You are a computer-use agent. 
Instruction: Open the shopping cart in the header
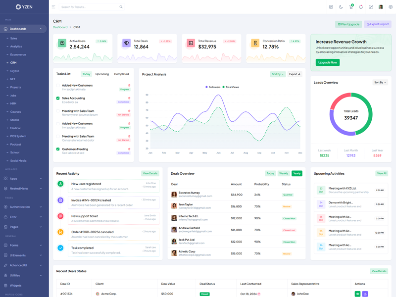coord(350,7)
